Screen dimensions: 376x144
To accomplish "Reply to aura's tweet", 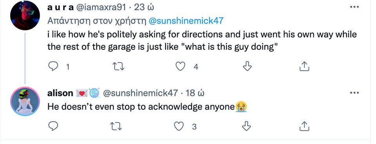I will point(53,67).
